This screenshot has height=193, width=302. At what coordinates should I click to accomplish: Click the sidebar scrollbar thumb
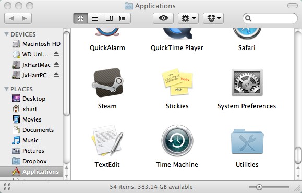pos(67,74)
